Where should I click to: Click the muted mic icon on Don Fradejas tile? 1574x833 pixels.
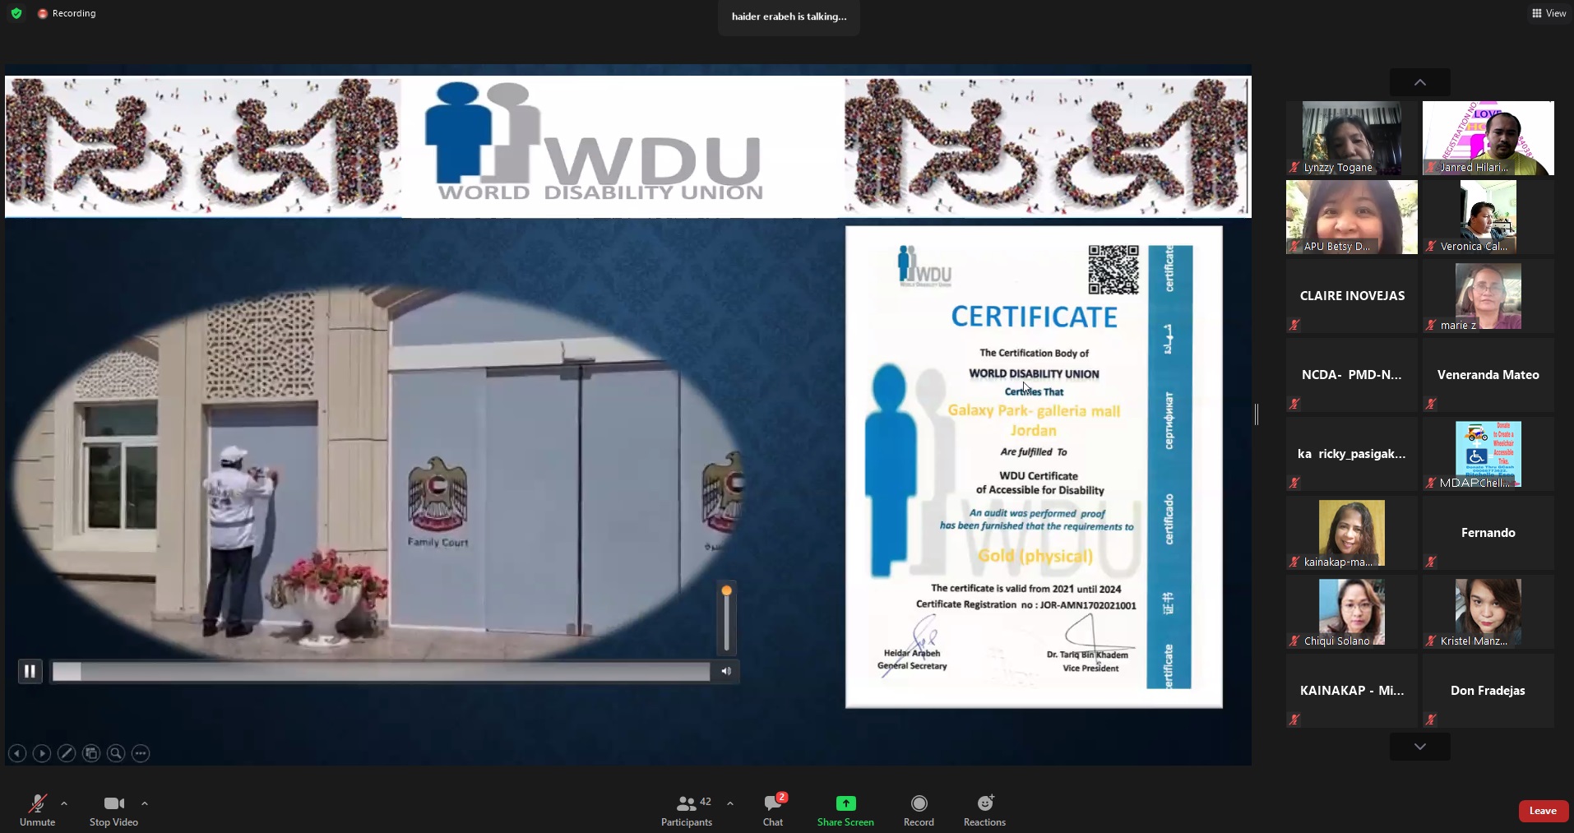tap(1431, 720)
